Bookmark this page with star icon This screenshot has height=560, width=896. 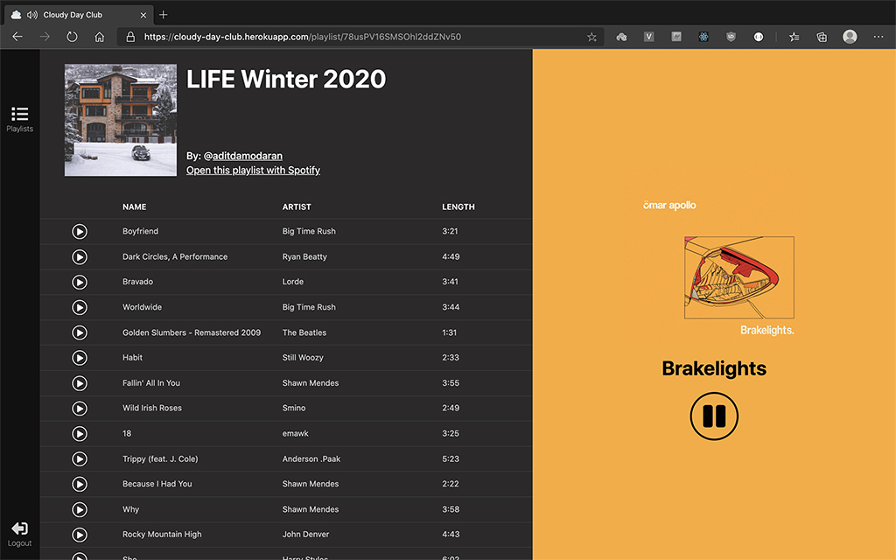point(591,37)
